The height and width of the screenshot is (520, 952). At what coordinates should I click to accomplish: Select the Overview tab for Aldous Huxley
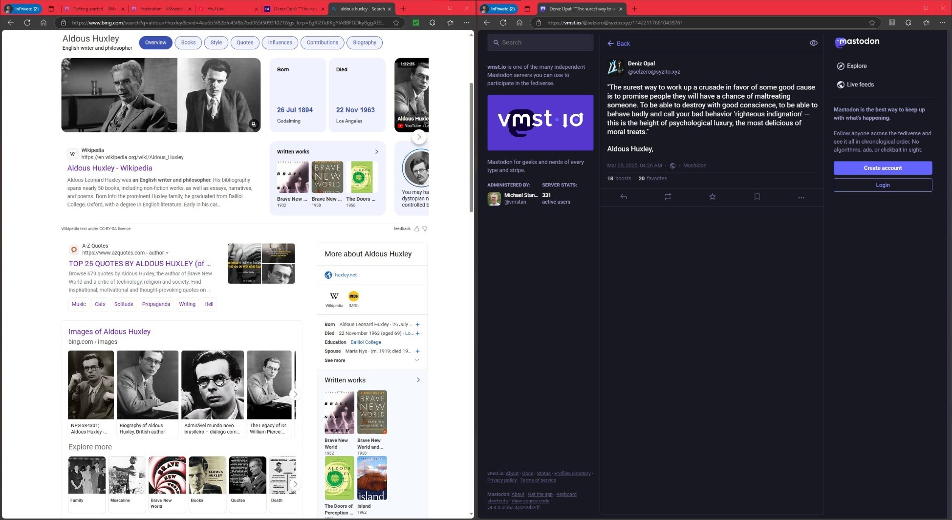coord(155,42)
